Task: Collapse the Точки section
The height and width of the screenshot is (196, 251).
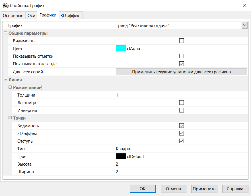Action: [x=10, y=118]
